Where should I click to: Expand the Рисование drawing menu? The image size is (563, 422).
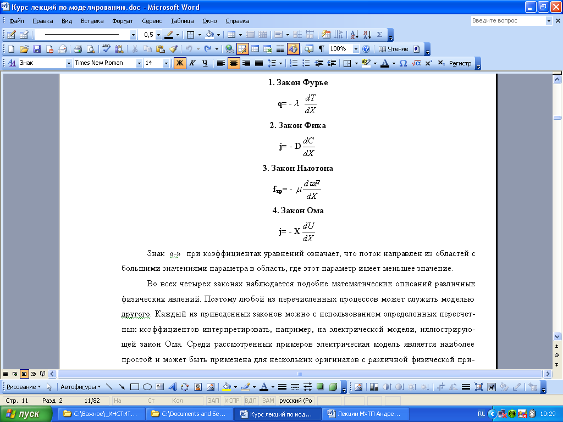[24, 387]
